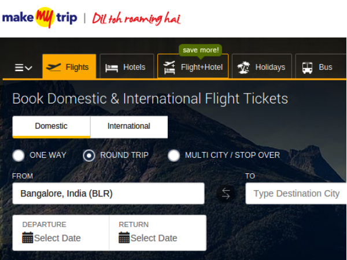Click the MakeMyTrip logo
The width and height of the screenshot is (347, 260).
point(39,18)
